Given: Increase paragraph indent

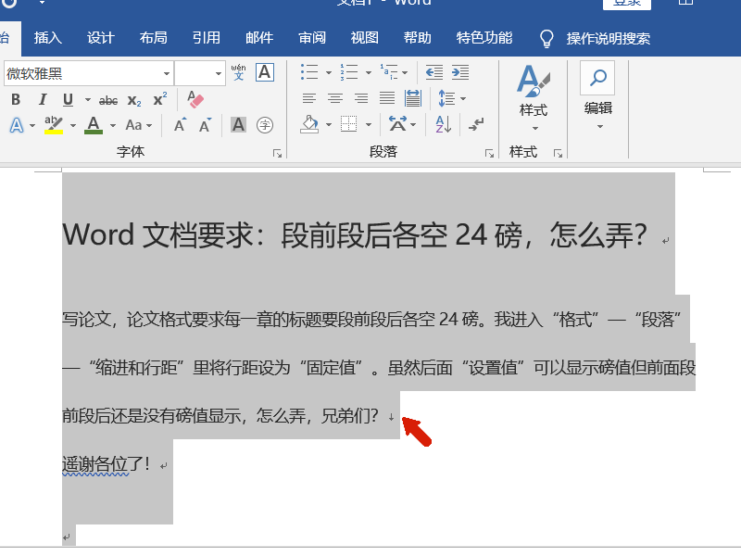Looking at the screenshot, I should tap(459, 72).
